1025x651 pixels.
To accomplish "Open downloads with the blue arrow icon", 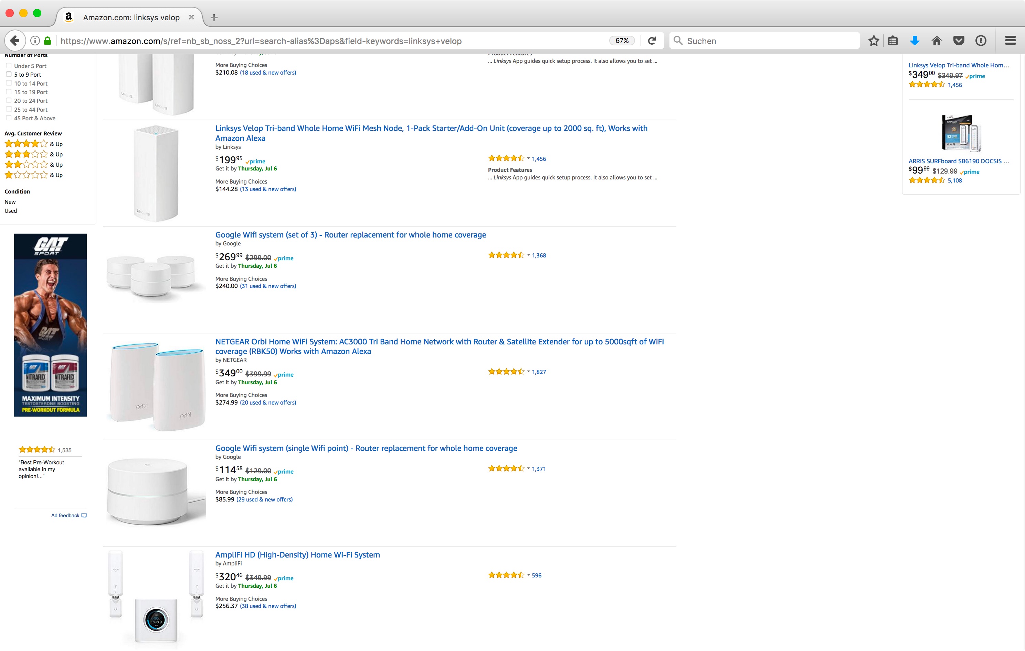I will click(x=915, y=41).
